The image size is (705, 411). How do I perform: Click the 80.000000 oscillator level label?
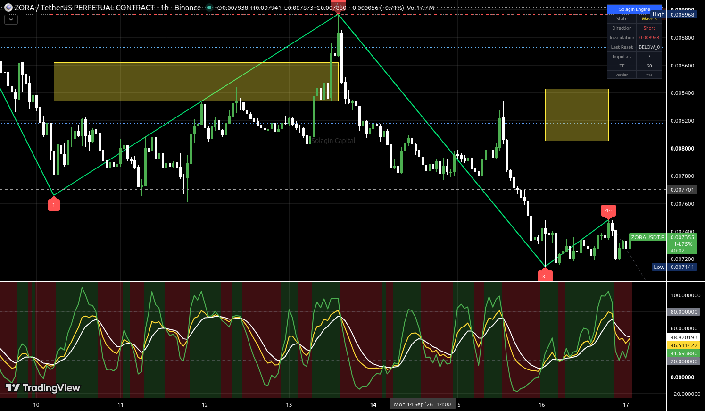[x=684, y=312]
